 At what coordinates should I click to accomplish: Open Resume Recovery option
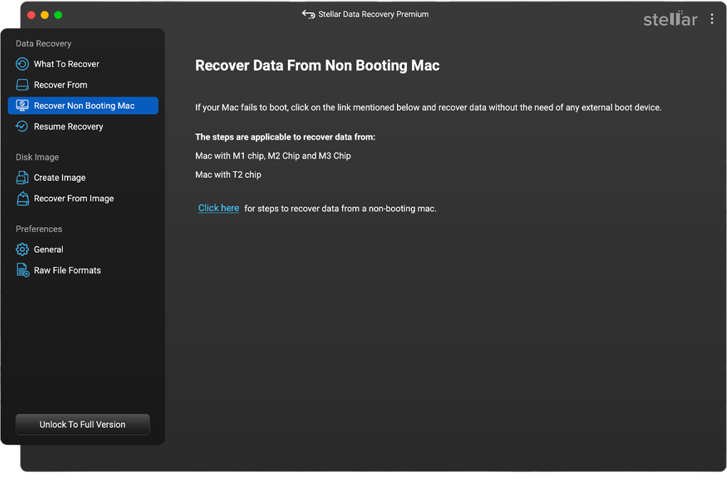pyautogui.click(x=83, y=127)
